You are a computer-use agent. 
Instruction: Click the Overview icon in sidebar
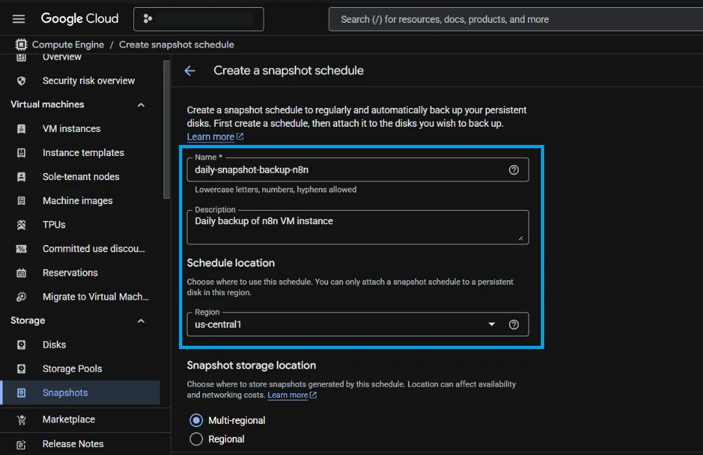point(21,57)
